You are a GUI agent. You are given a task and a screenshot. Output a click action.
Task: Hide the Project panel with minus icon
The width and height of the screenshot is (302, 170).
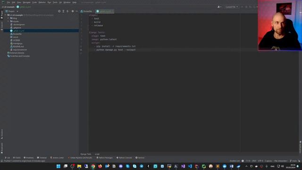(x=76, y=11)
